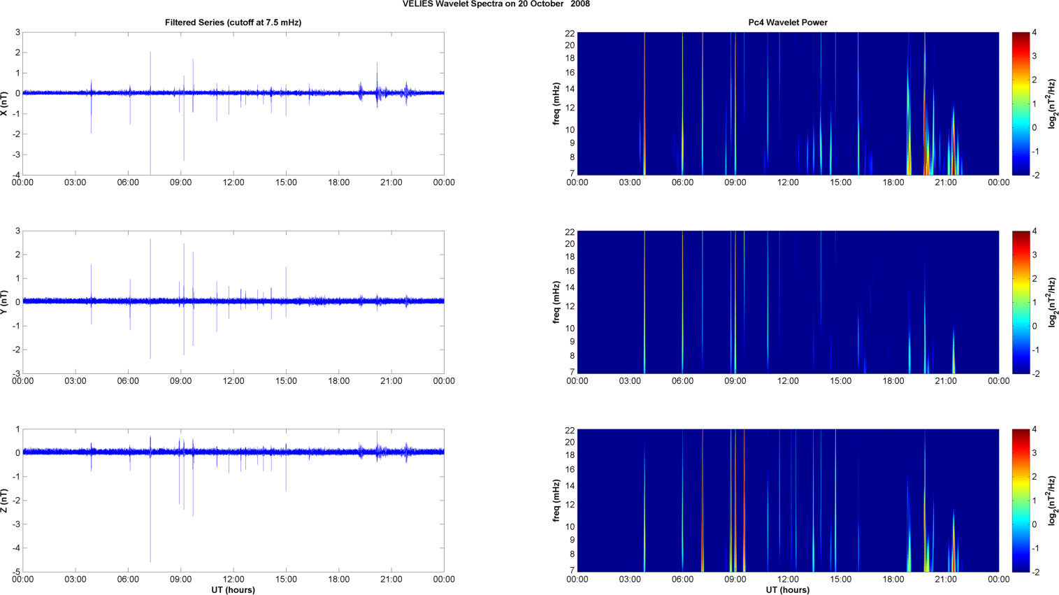Select freq (mHz) label of top spectrogram
This screenshot has height=595, width=1059.
coord(556,103)
